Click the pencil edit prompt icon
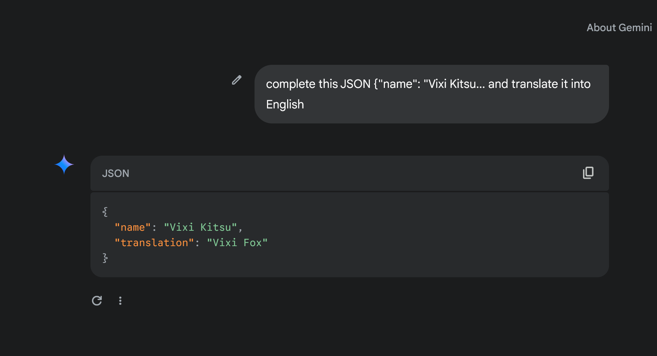The width and height of the screenshot is (657, 356). pyautogui.click(x=237, y=80)
